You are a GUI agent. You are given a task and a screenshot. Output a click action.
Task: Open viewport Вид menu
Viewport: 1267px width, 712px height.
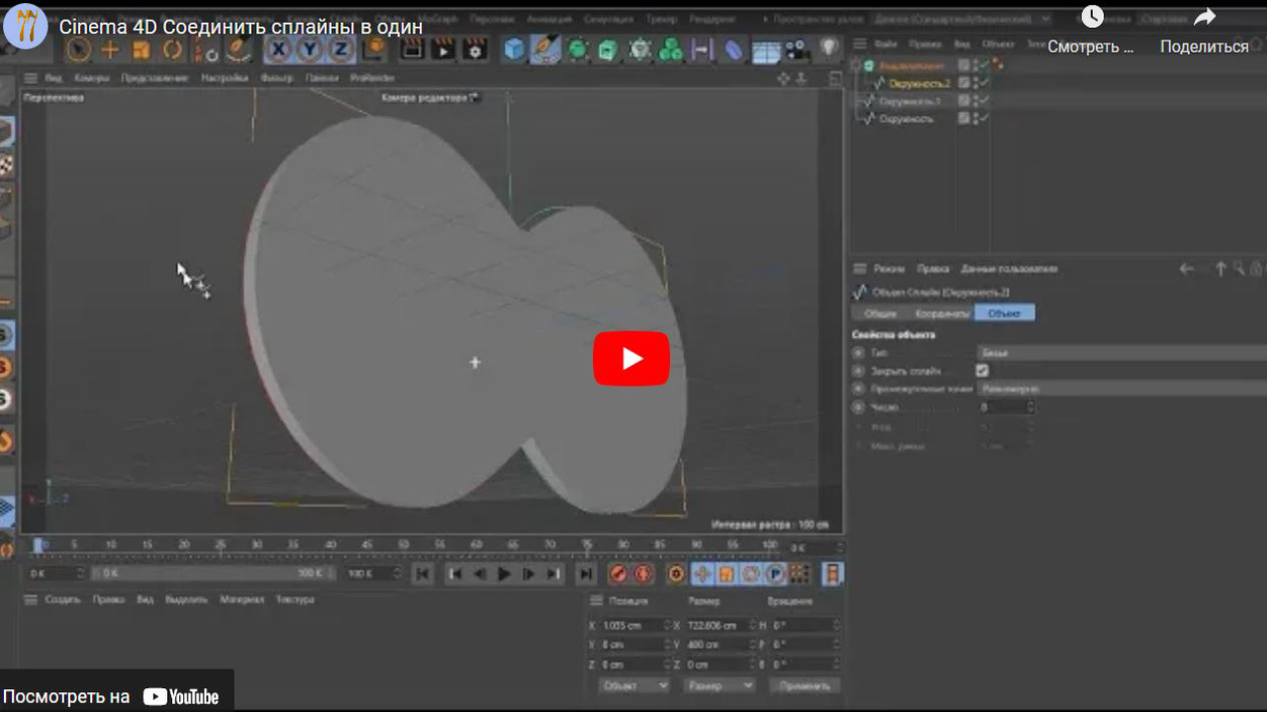(53, 78)
